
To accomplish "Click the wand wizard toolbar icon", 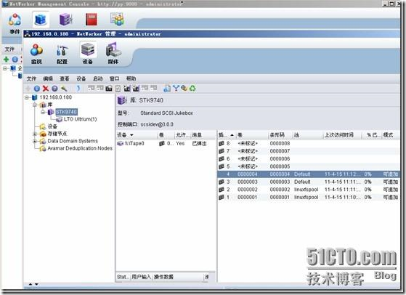I will 64,89.
